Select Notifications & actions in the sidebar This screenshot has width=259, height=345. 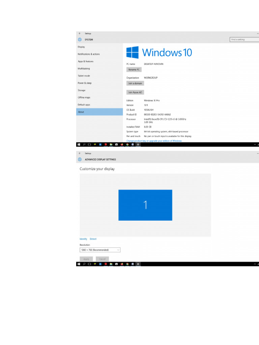[99, 54]
